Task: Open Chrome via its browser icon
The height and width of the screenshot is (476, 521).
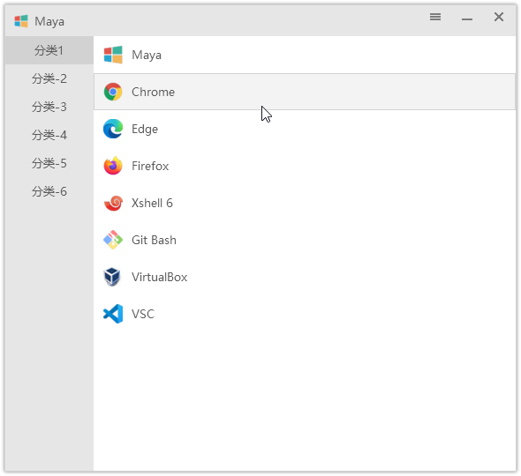Action: (x=113, y=92)
